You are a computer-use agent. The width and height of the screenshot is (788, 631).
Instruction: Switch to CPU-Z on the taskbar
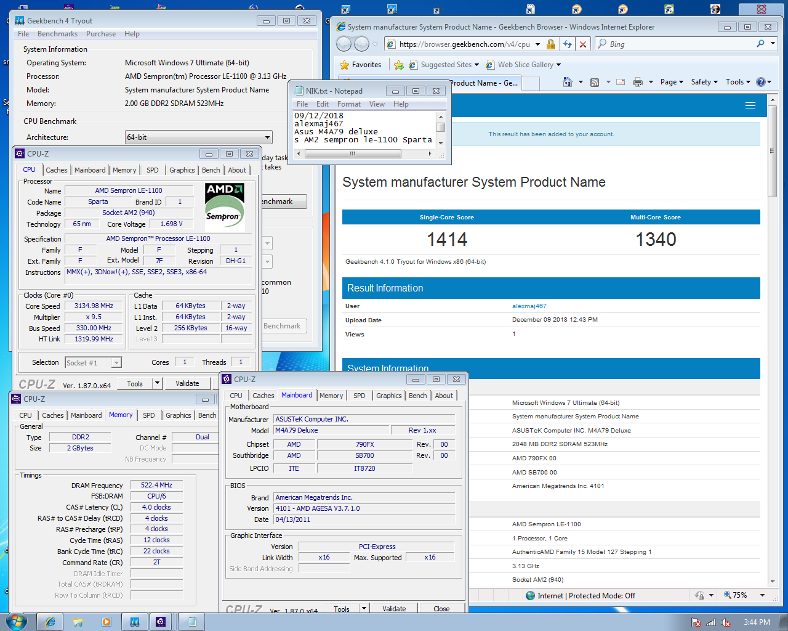(161, 622)
